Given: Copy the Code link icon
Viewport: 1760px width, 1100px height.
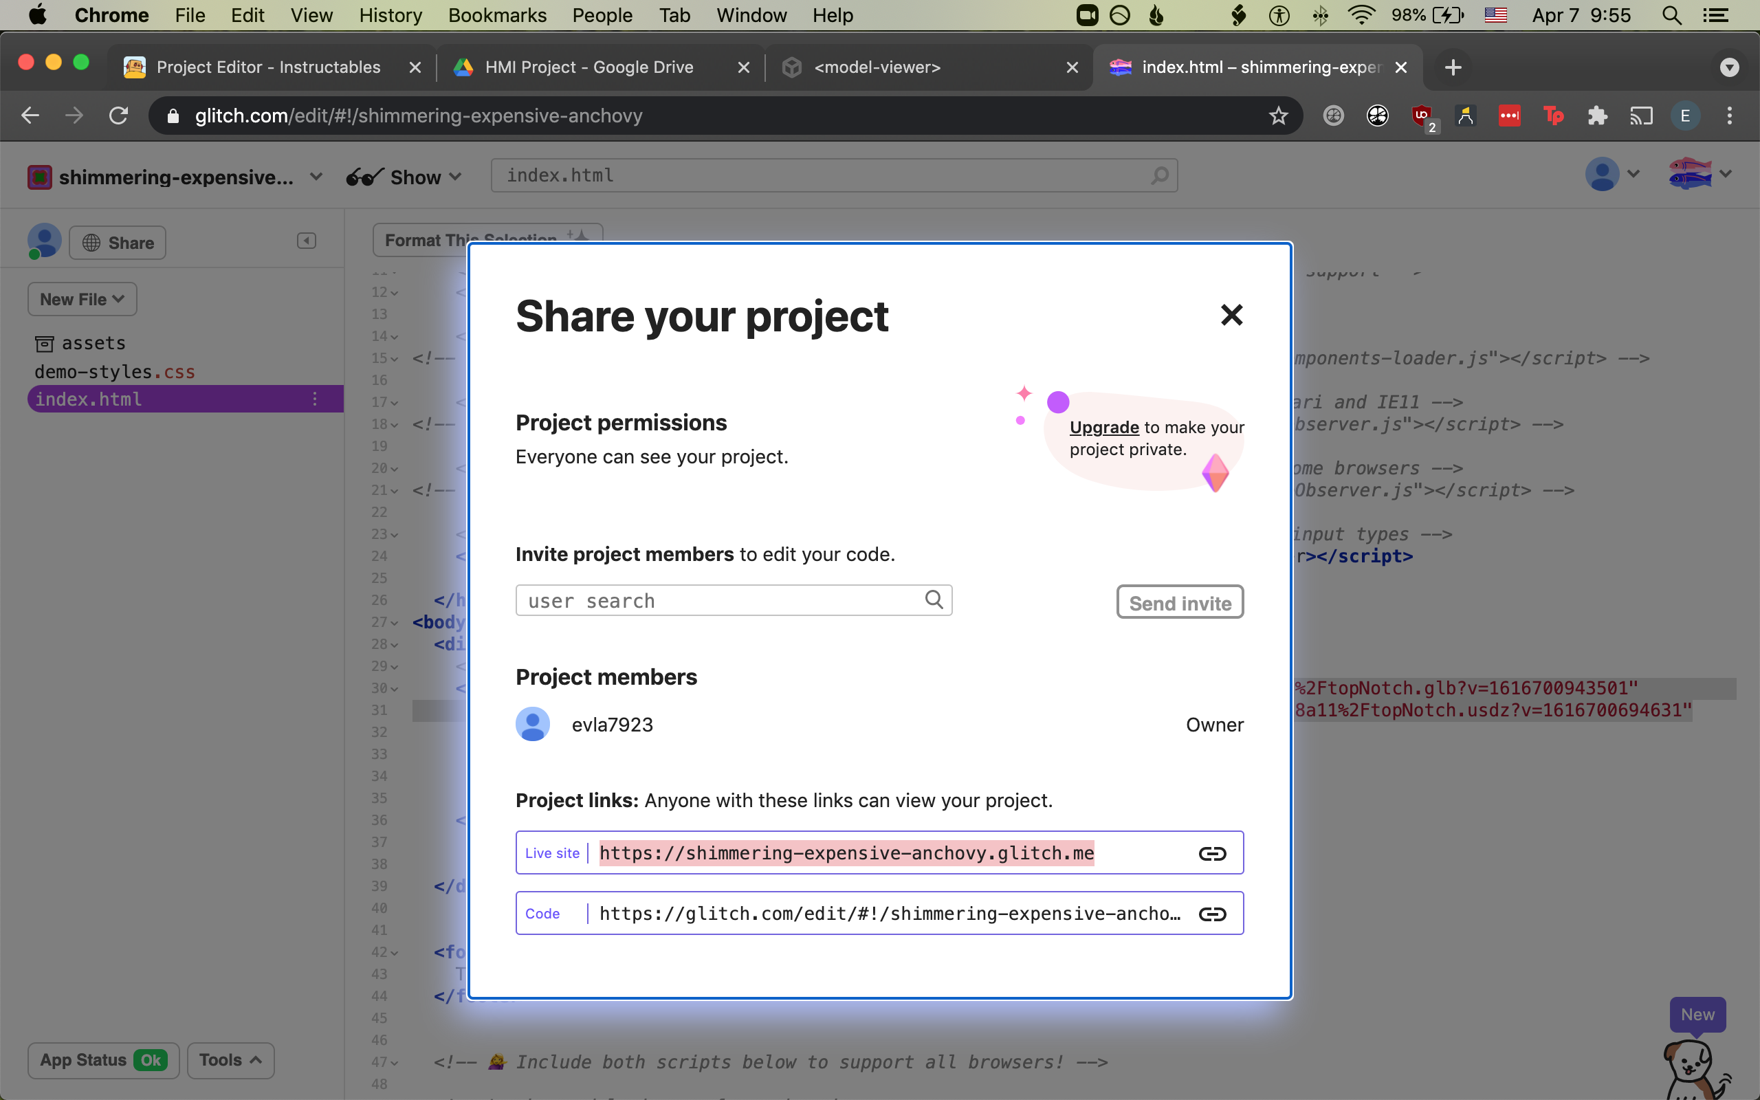Looking at the screenshot, I should click(1212, 914).
